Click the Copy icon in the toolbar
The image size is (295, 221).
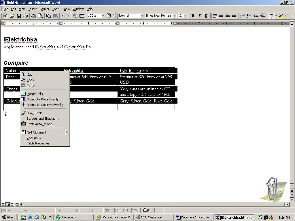coord(48,16)
